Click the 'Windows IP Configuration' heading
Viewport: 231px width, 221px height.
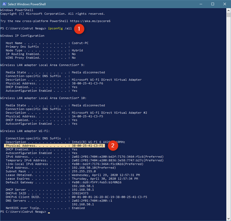coord(22,36)
